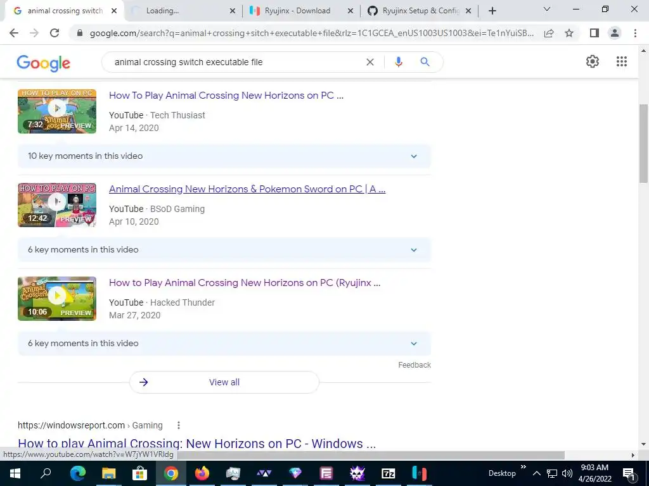This screenshot has width=649, height=486.
Task: Open 7-Zip from the taskbar
Action: [x=389, y=473]
